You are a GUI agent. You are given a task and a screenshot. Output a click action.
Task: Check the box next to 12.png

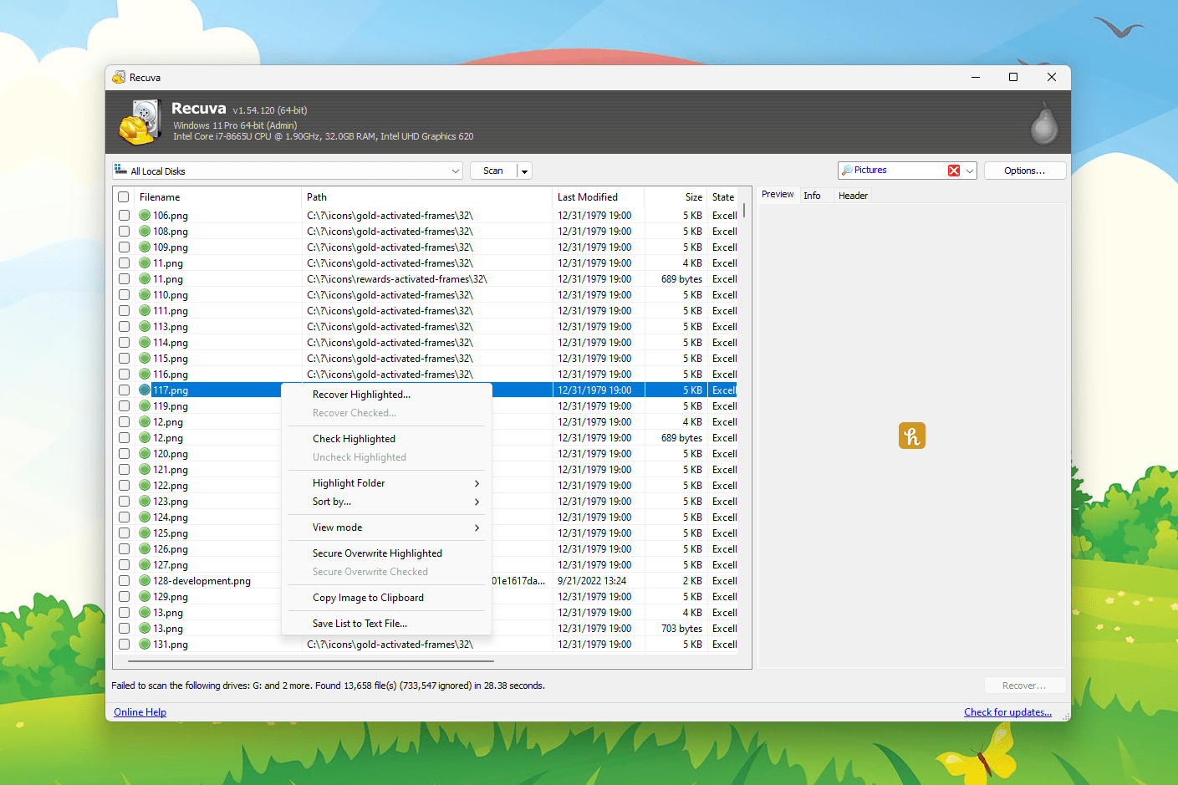[124, 421]
